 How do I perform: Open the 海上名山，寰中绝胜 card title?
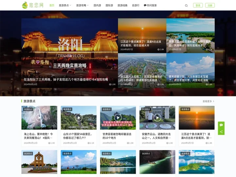coord(38,136)
